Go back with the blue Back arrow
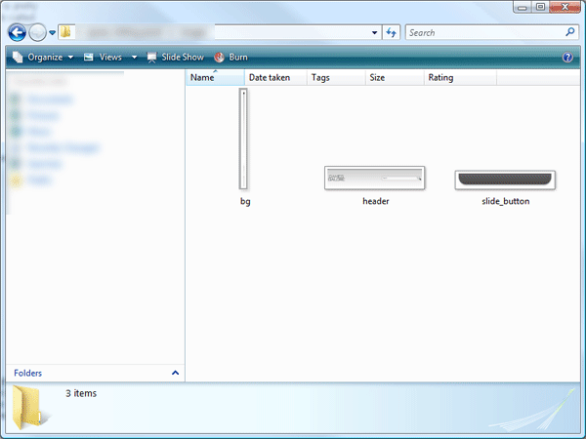 tap(18, 32)
